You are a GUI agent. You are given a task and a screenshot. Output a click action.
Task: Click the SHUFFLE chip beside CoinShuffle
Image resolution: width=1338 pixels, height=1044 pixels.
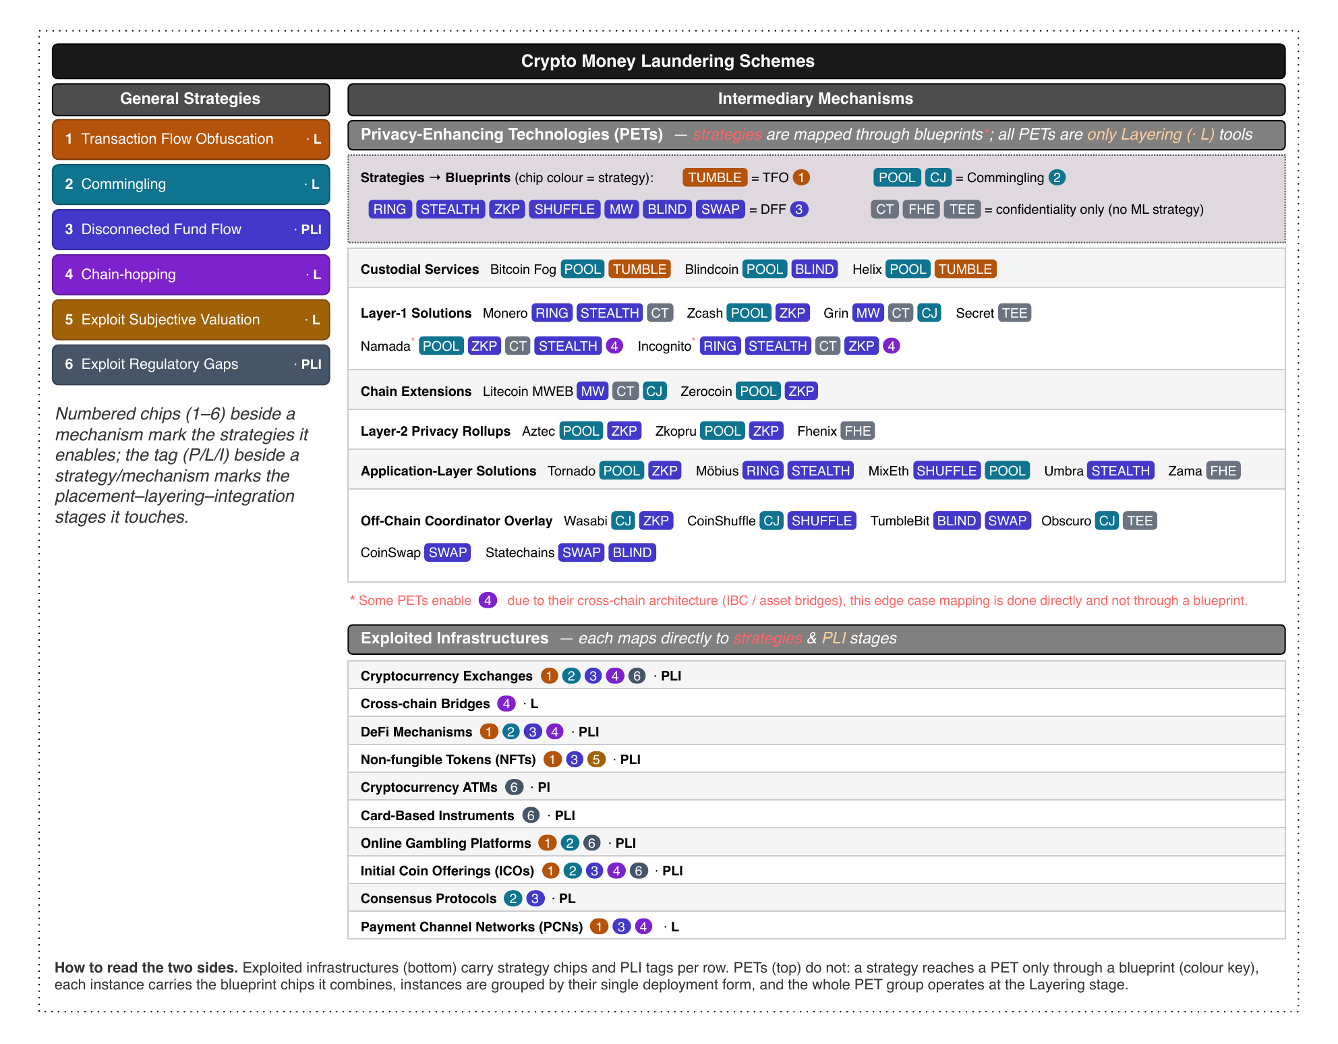[x=822, y=521]
